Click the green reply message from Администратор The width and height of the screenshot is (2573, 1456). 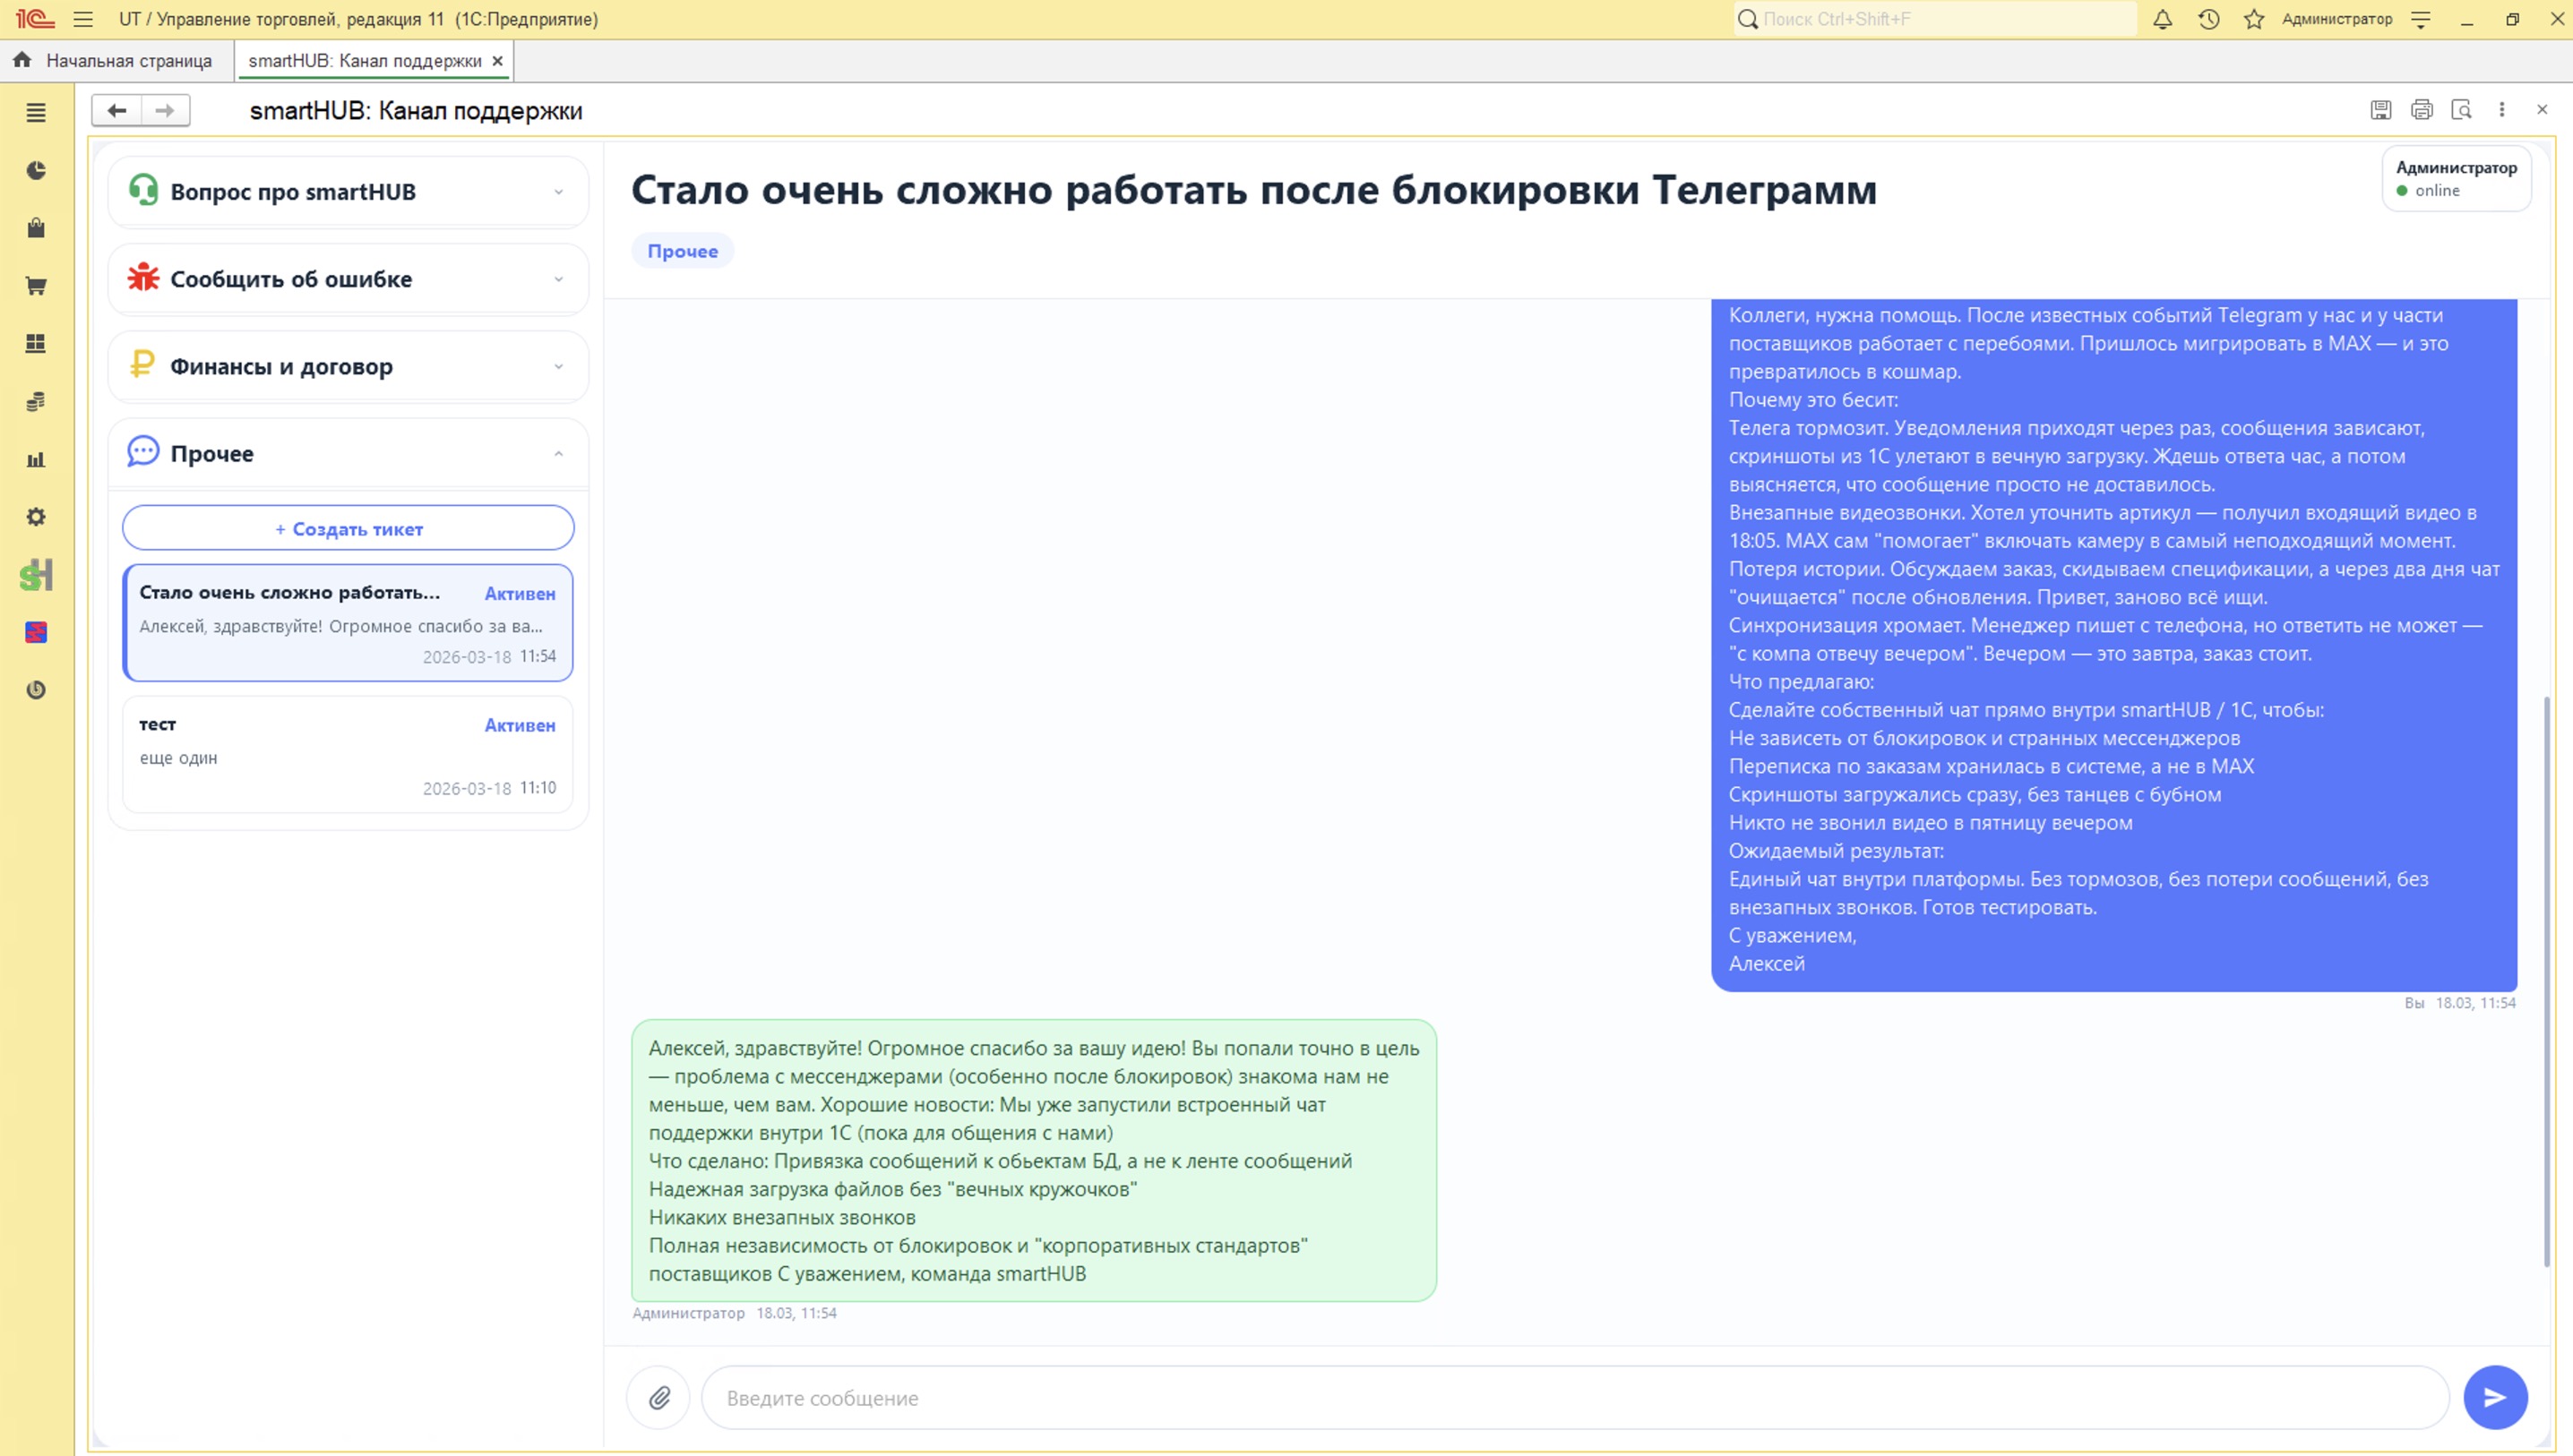click(x=1033, y=1161)
